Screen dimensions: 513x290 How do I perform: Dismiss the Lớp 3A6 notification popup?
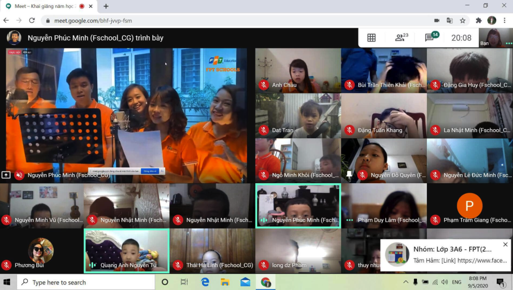coord(505,245)
